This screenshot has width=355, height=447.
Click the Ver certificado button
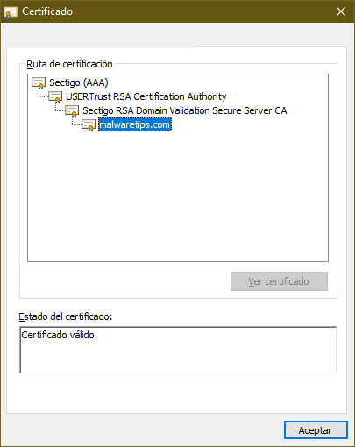(x=279, y=281)
